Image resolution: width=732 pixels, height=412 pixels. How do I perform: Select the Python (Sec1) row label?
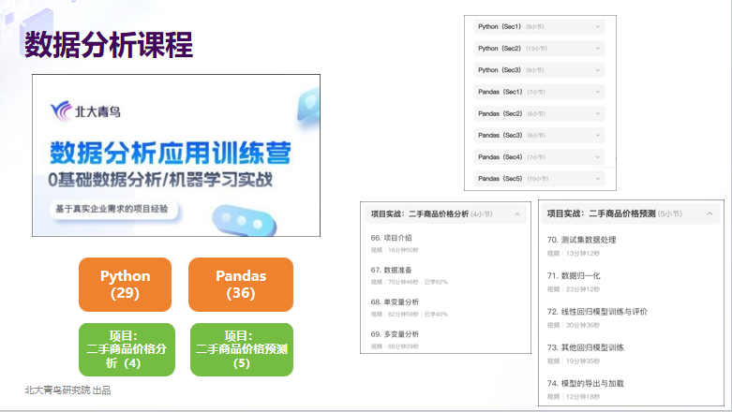click(x=500, y=26)
